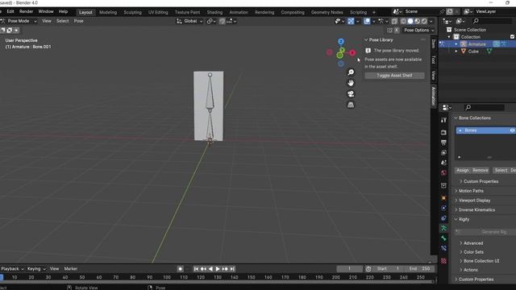The width and height of the screenshot is (516, 290).
Task: Toggle snapping magnet in header
Action: tap(223, 21)
